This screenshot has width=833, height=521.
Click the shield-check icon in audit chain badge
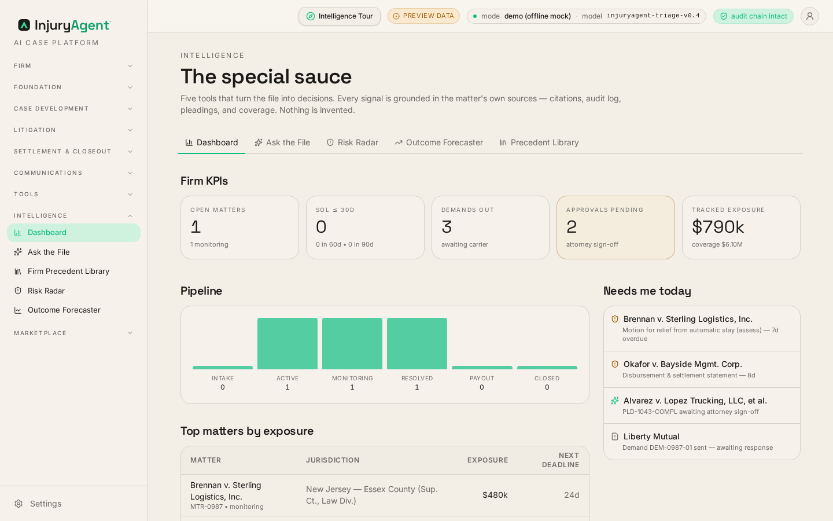pyautogui.click(x=724, y=16)
